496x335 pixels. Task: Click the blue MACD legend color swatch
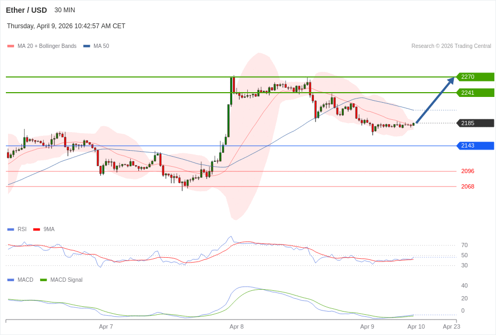click(11, 280)
